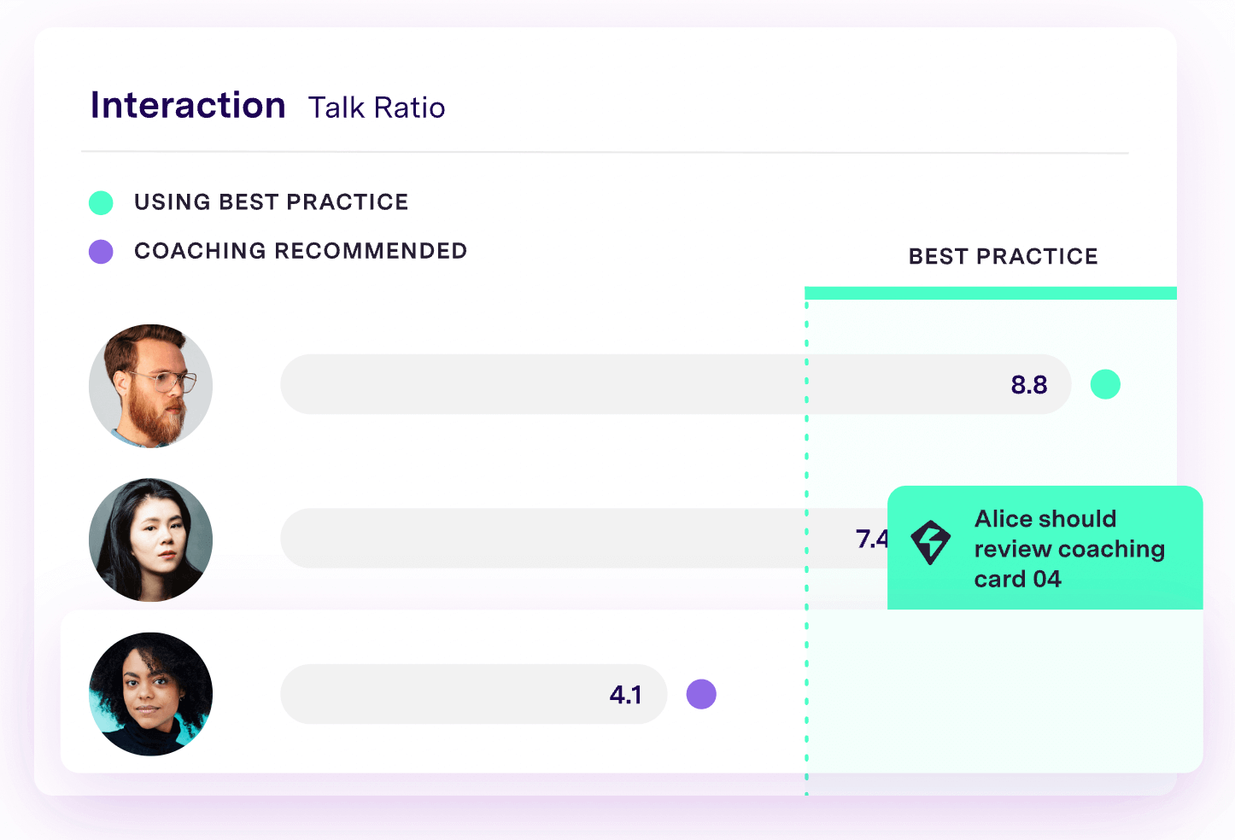The height and width of the screenshot is (840, 1235).
Task: Open the Interaction section header
Action: (x=187, y=104)
